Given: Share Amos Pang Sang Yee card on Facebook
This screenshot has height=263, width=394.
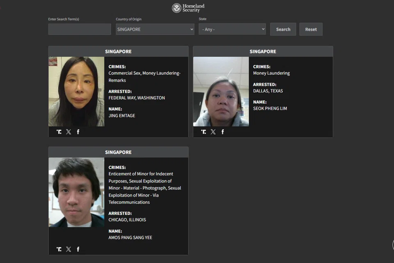Looking at the screenshot, I should pyautogui.click(x=78, y=249).
